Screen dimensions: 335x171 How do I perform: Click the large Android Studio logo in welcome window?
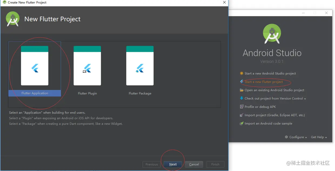[x=272, y=34]
